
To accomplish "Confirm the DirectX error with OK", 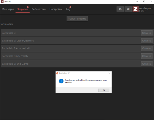I will 104,90.
